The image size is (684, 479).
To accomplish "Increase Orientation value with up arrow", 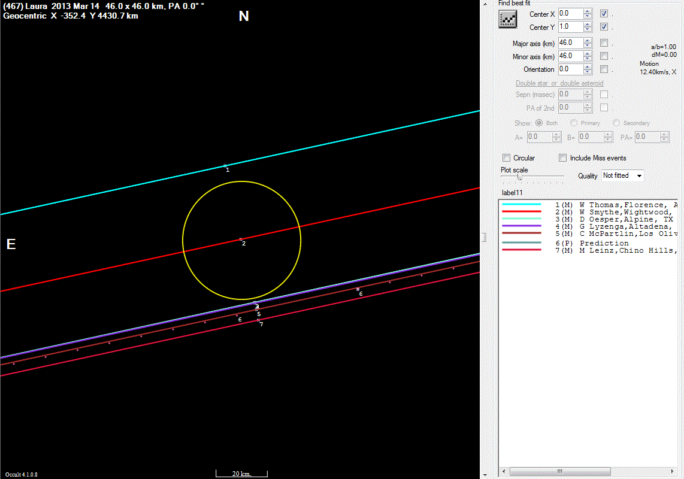I will [x=588, y=66].
